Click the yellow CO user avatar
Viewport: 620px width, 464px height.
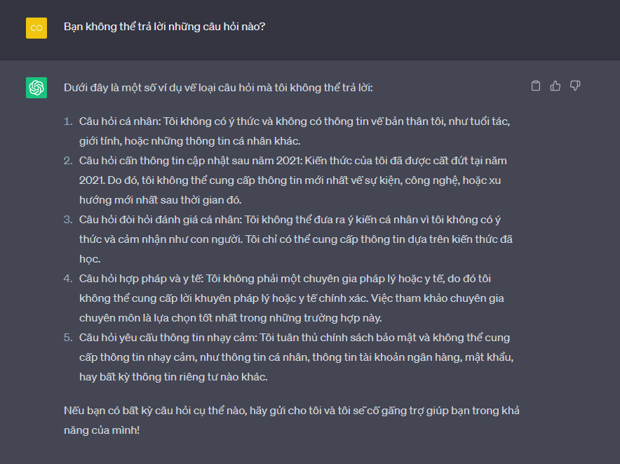pyautogui.click(x=36, y=27)
